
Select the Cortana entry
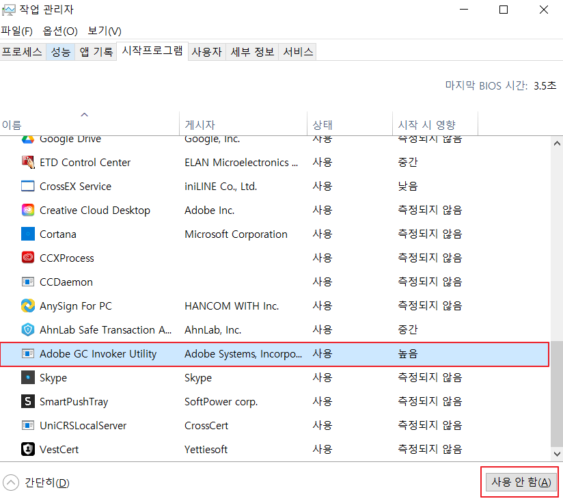[x=58, y=234]
